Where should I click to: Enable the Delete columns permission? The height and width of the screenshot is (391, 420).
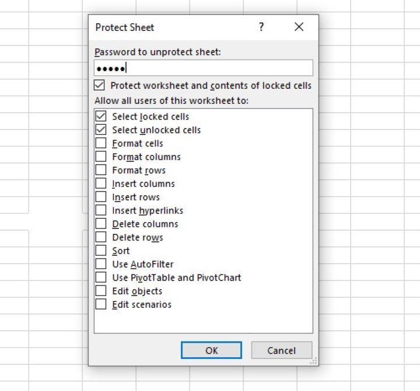[101, 224]
